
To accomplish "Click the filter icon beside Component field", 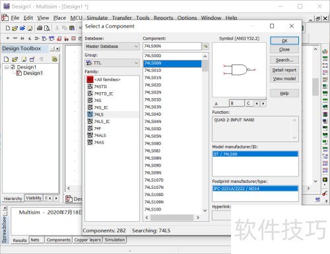I will pyautogui.click(x=205, y=46).
